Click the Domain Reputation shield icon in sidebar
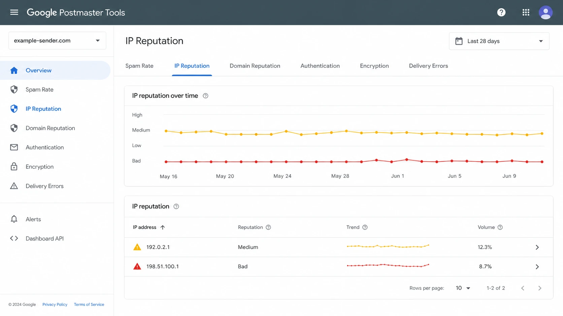This screenshot has height=316, width=563. point(14,128)
